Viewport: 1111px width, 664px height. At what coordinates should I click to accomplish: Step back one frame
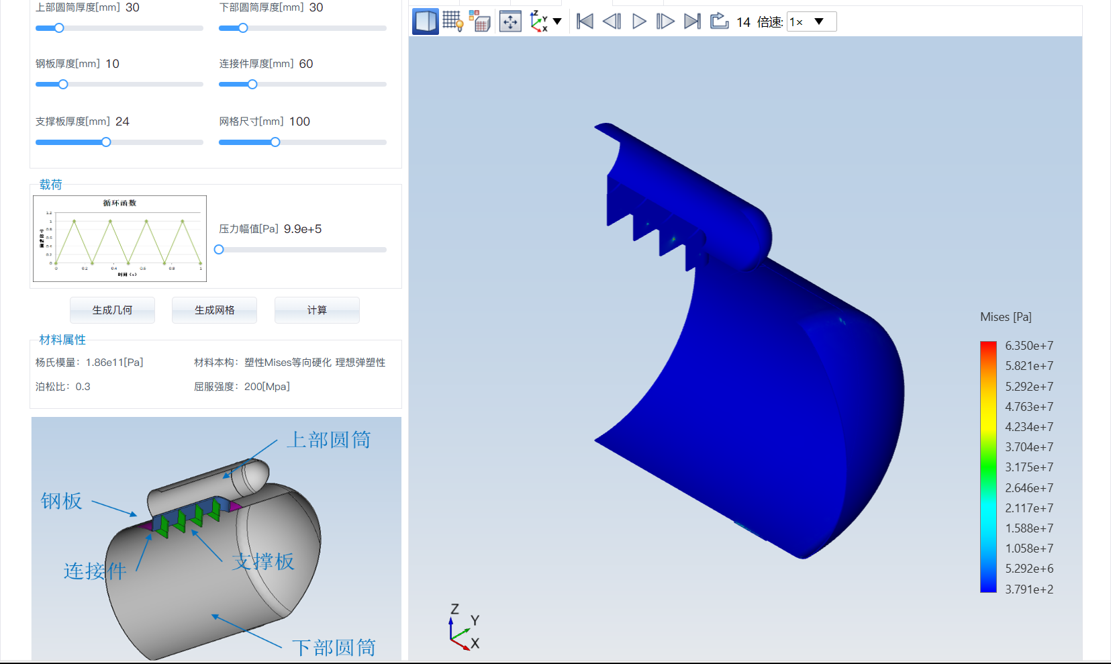click(612, 21)
